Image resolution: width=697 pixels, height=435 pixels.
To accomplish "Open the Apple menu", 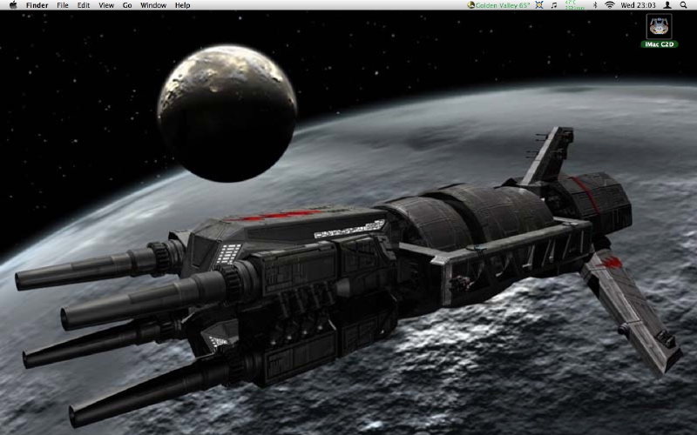I will [x=12, y=5].
